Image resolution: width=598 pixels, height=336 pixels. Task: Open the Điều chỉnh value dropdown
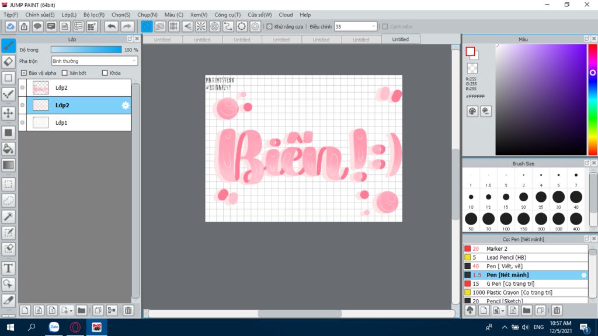[x=356, y=27]
